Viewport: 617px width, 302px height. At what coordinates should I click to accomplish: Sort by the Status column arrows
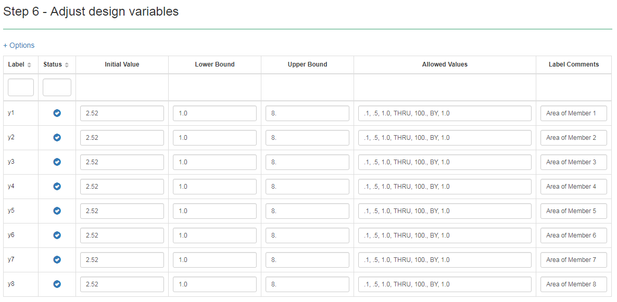[67, 65]
